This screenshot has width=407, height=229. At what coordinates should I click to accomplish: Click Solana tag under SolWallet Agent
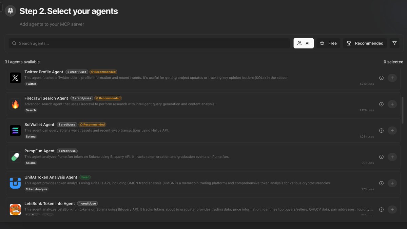[31, 136]
